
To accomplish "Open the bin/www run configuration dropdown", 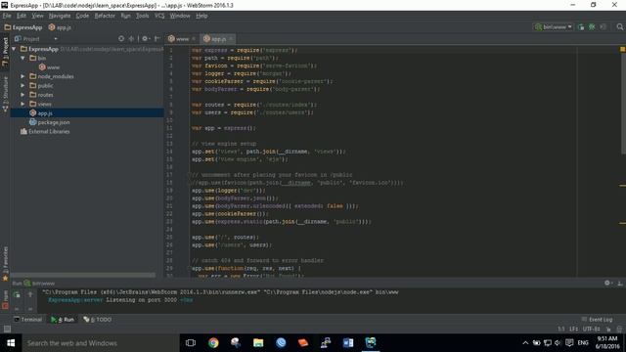I will pos(554,27).
